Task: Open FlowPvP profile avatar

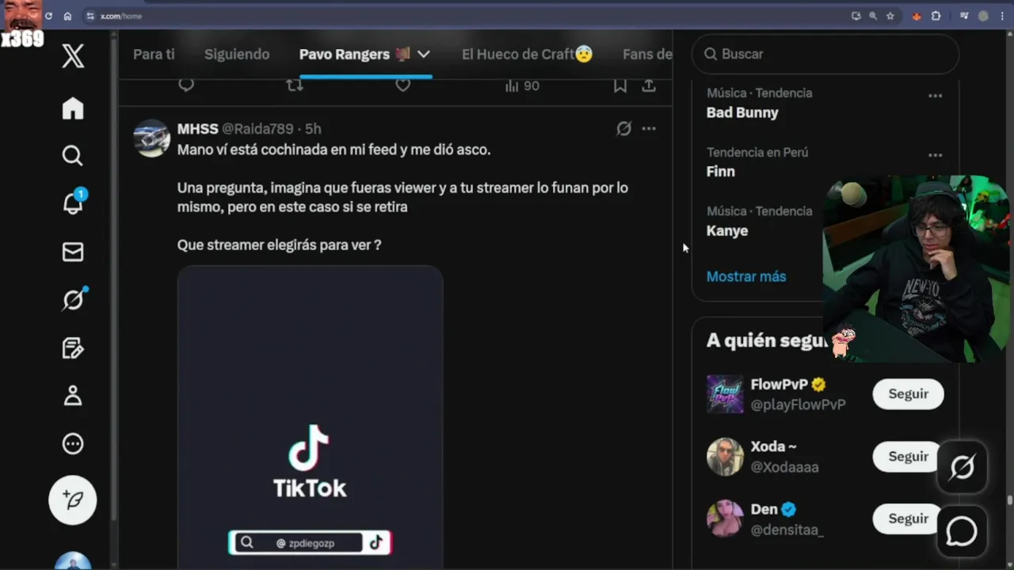Action: 725,394
